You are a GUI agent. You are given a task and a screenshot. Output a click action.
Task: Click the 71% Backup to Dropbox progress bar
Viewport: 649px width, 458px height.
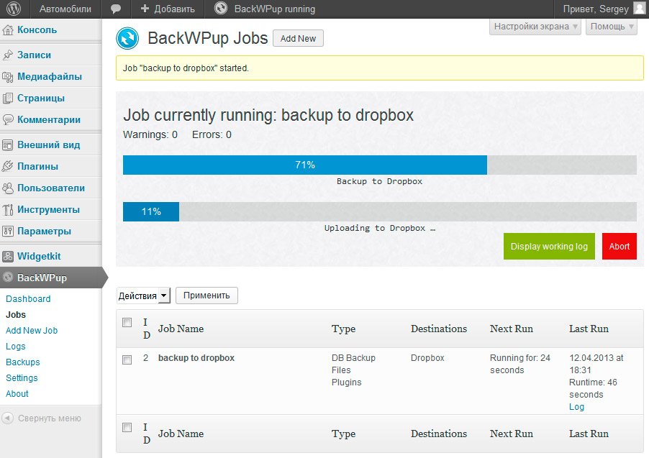380,165
